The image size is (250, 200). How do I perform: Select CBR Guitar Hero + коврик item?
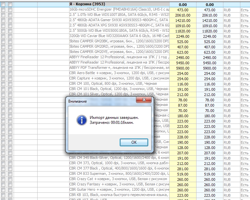119,189
